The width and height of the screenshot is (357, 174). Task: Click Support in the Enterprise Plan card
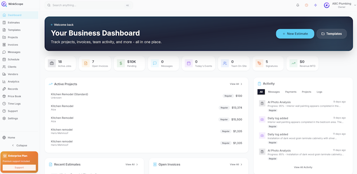point(19,167)
